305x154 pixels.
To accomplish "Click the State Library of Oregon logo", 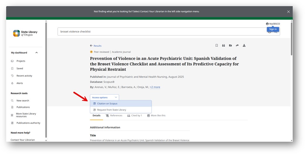I will point(25,33).
